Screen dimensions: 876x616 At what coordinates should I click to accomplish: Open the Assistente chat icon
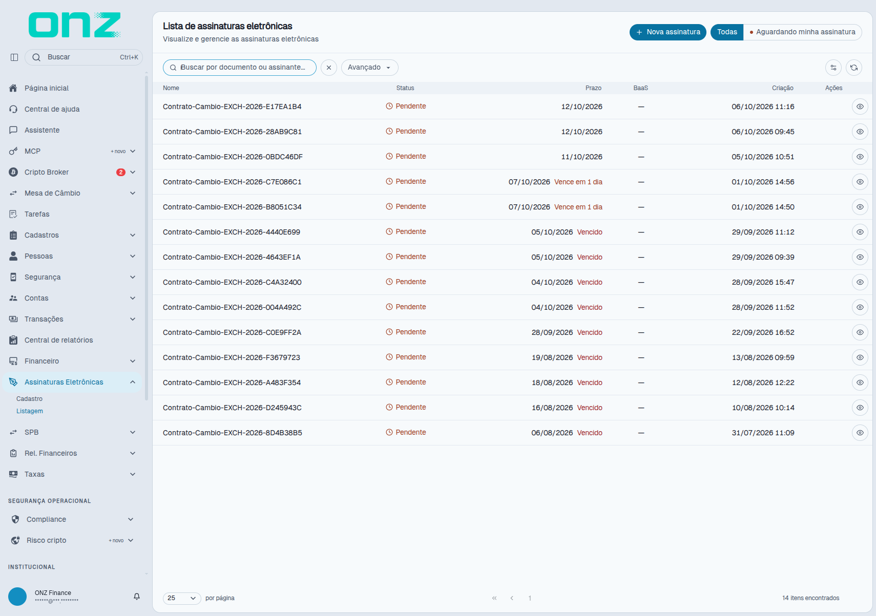(13, 130)
